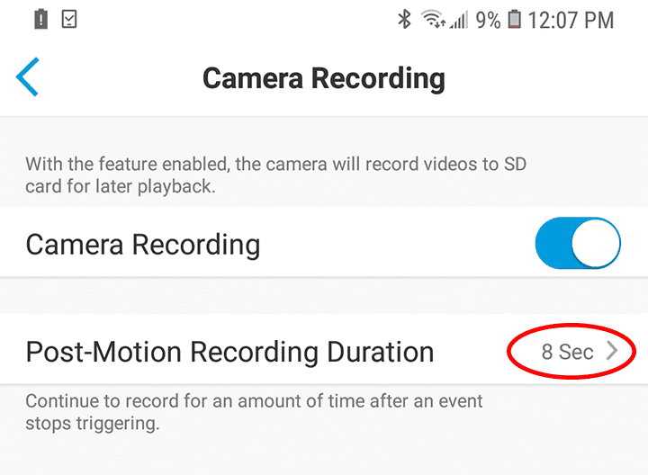
Task: Tap the Wi-Fi icon in the status bar
Action: (433, 19)
